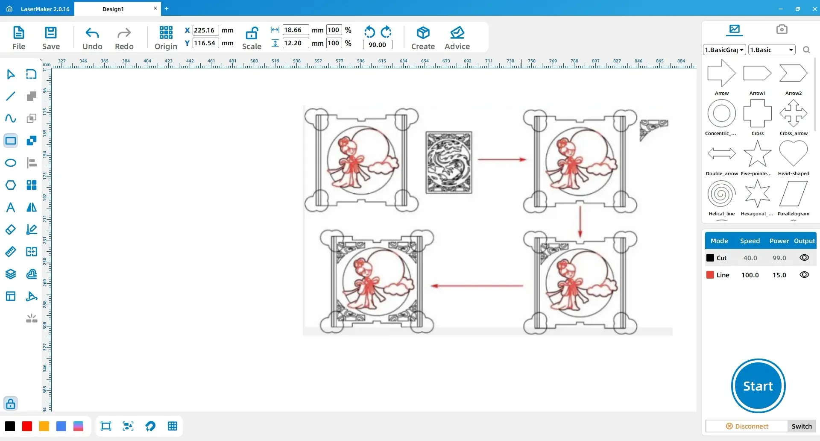Toggle Cut layer output visibility
The height and width of the screenshot is (441, 820).
804,258
